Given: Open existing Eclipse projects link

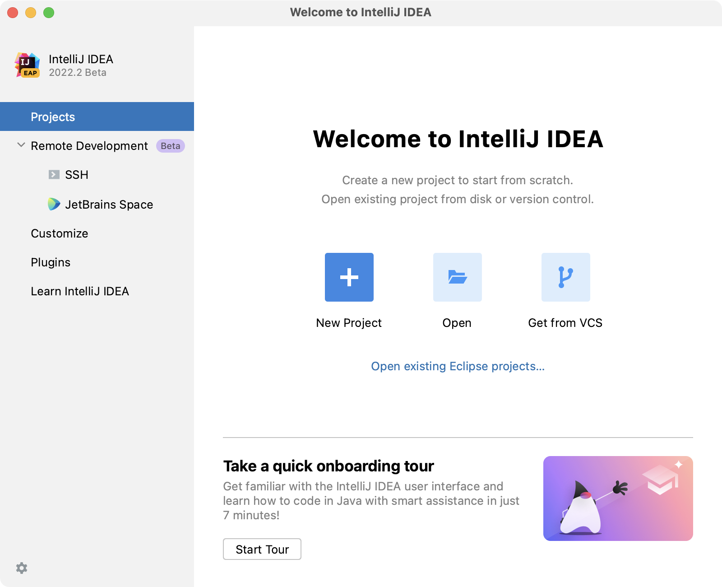Looking at the screenshot, I should click(457, 366).
